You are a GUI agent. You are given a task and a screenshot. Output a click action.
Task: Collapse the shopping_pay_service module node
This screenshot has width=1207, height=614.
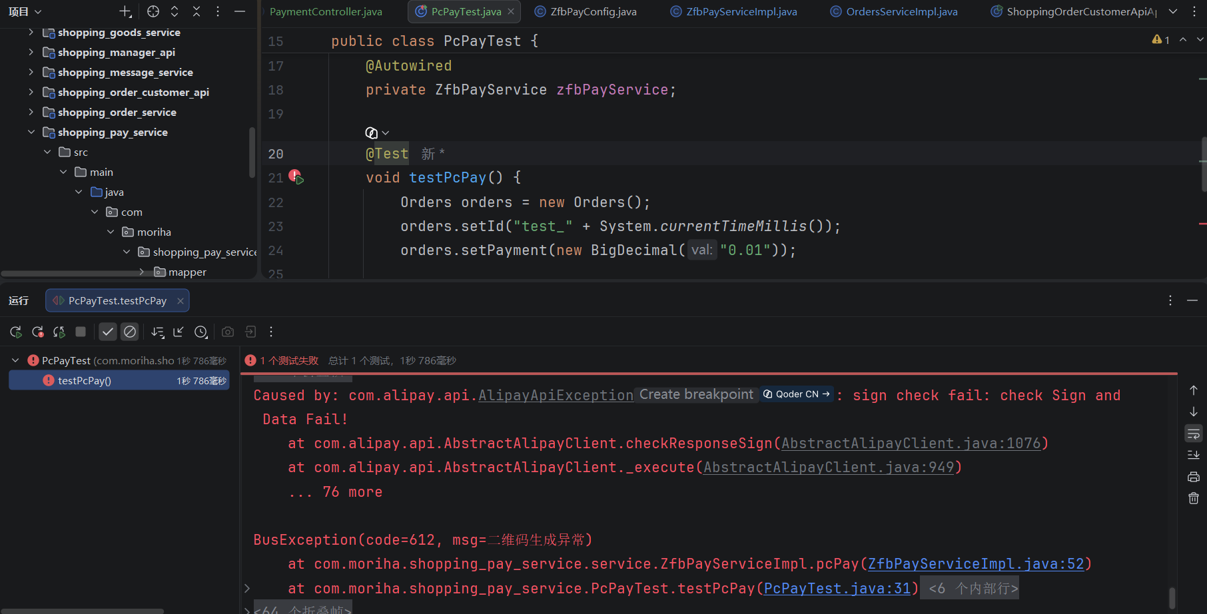point(31,132)
